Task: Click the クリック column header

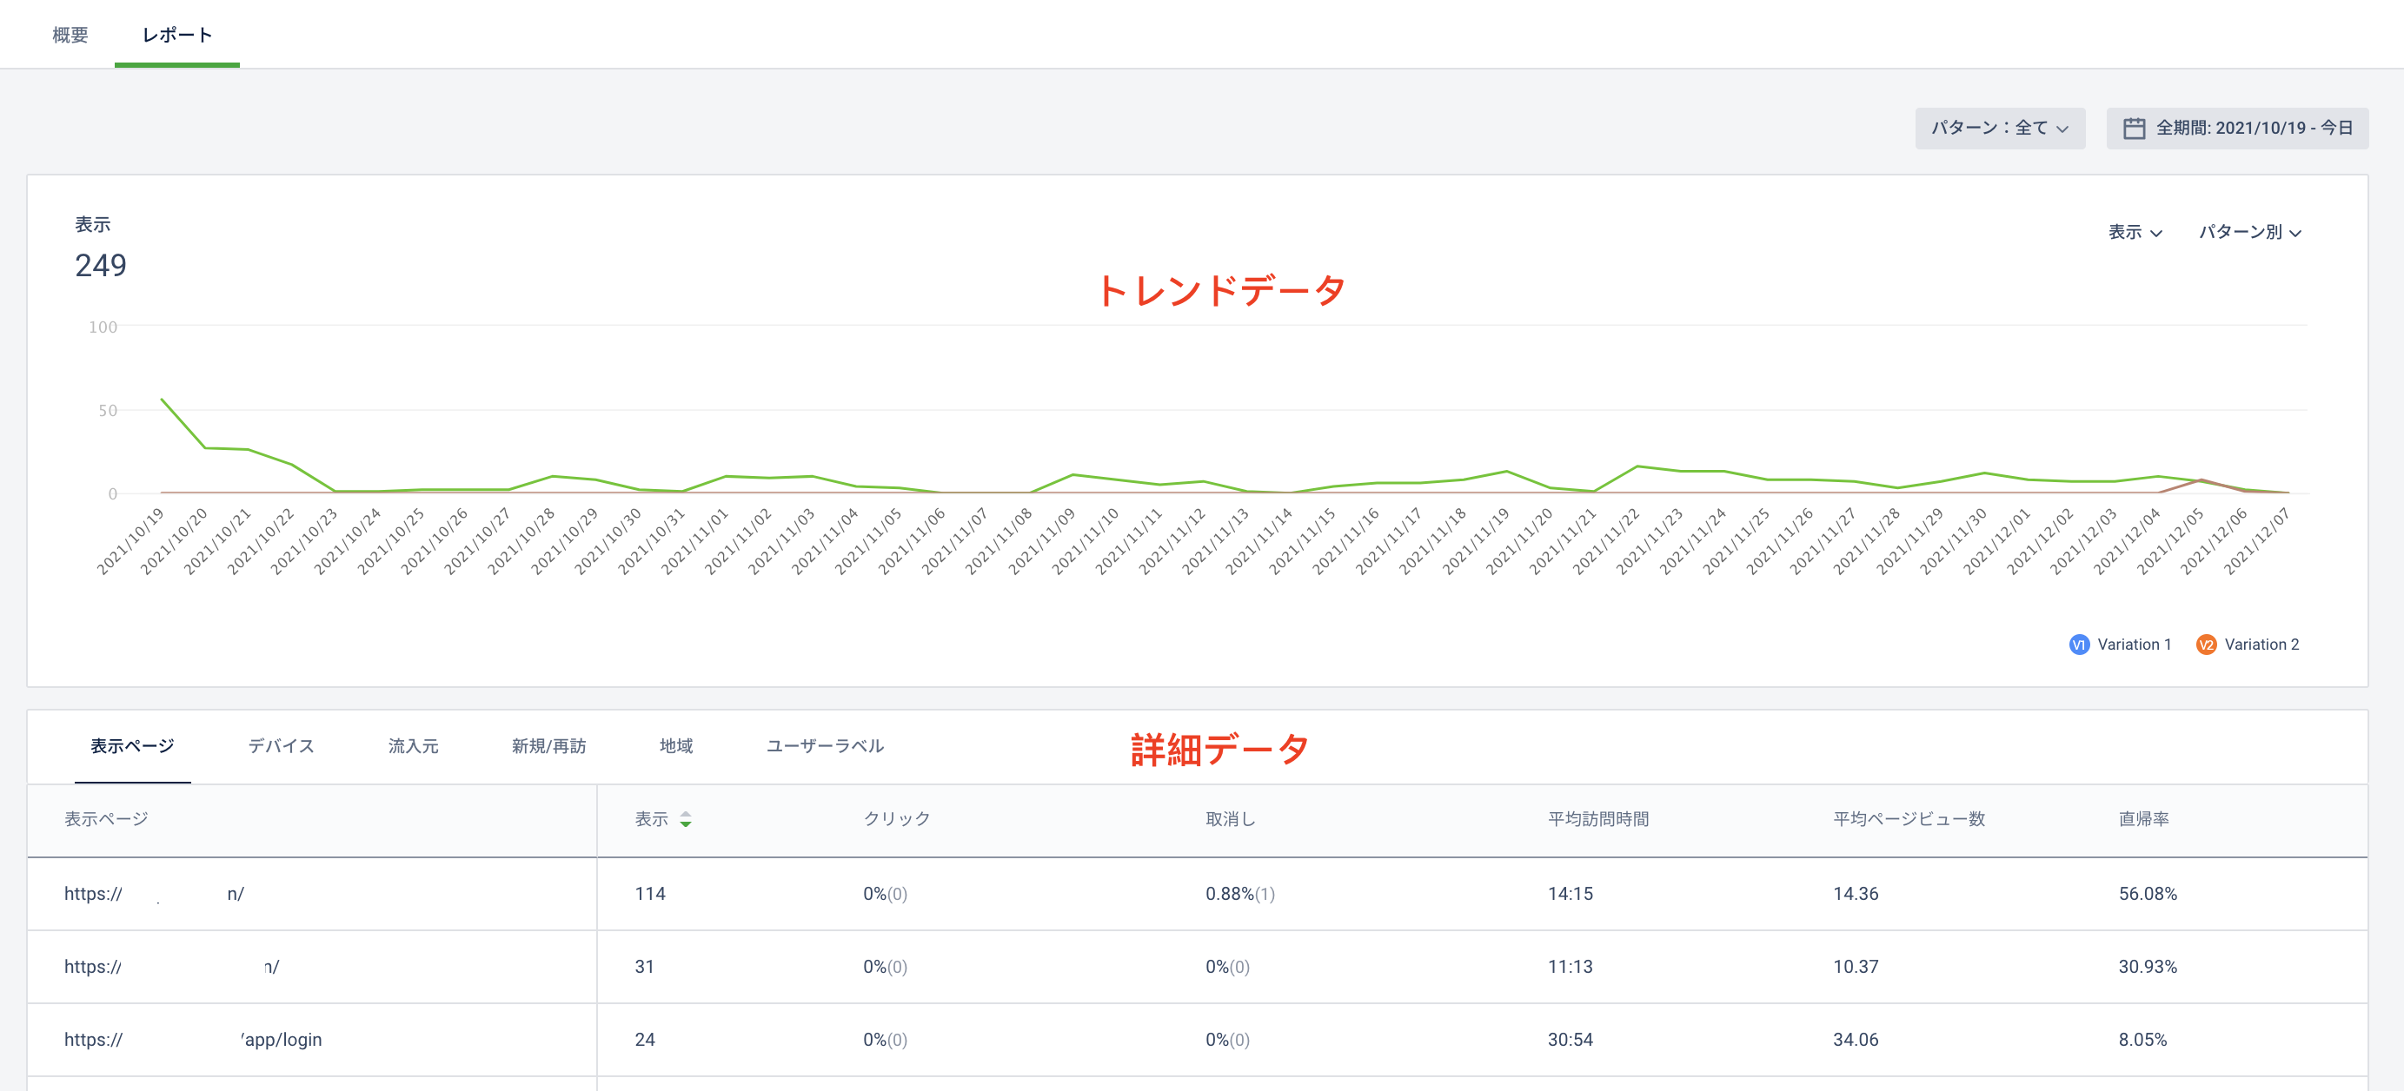Action: [897, 819]
